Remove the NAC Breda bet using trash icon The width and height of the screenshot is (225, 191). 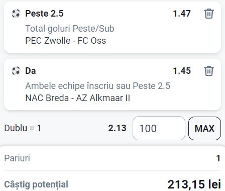[209, 71]
